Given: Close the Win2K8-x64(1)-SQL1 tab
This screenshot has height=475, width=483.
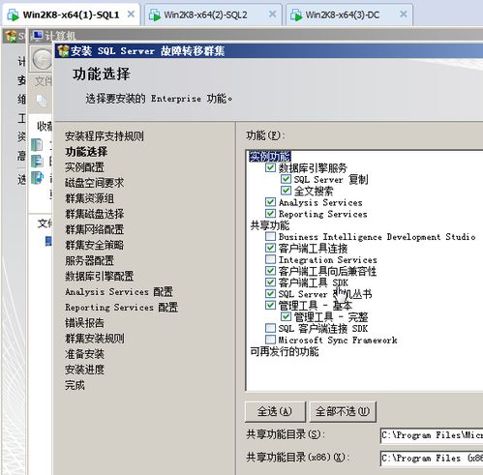Looking at the screenshot, I should tap(131, 15).
